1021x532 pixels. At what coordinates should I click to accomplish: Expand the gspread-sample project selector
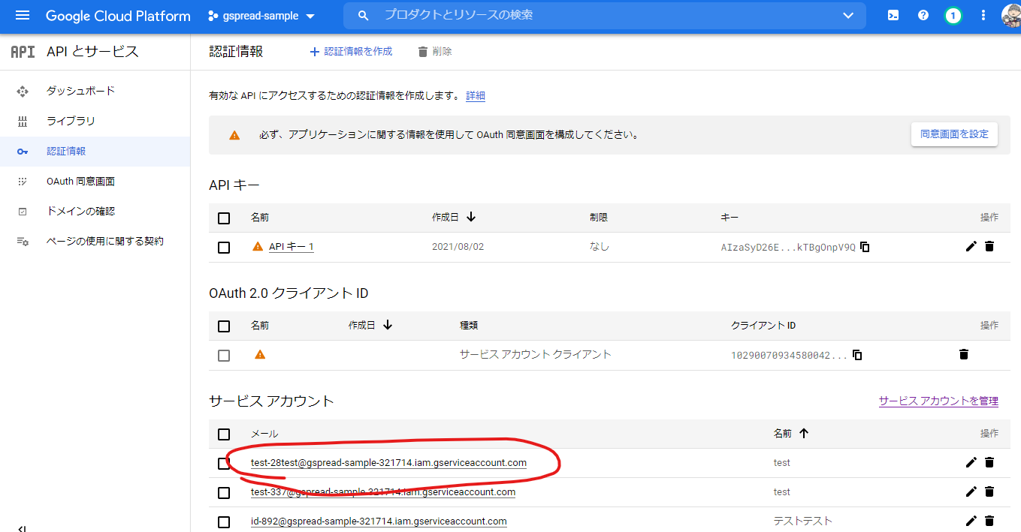point(261,16)
